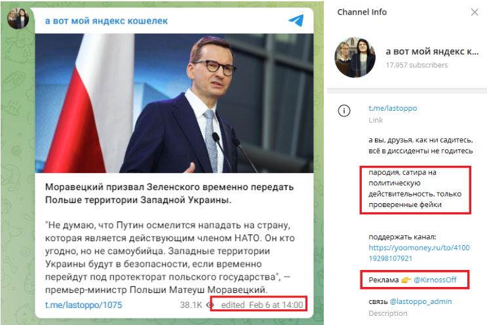
Task: Open the yoomoney.ru donation link
Action: tap(419, 253)
